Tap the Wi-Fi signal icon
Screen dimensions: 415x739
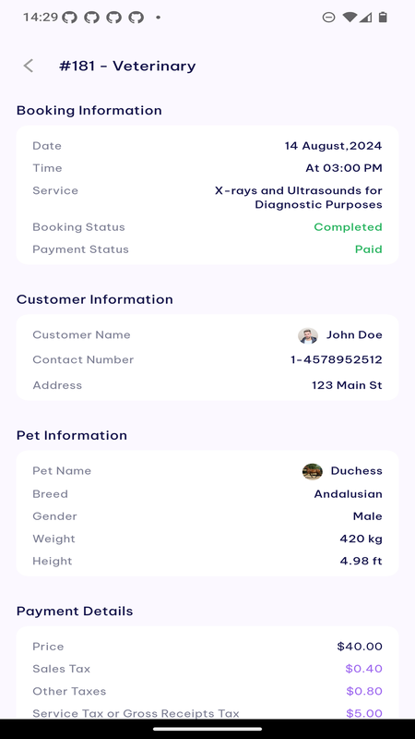[x=350, y=18]
